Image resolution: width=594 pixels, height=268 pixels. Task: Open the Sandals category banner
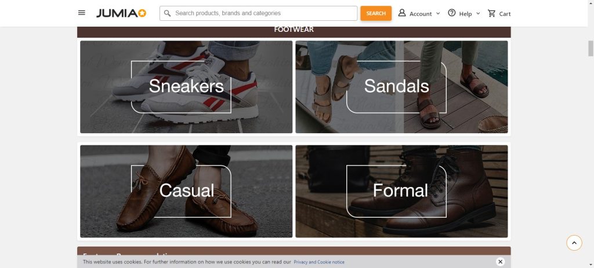coord(401,87)
